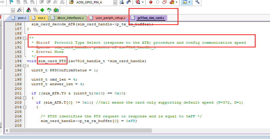Open the find text history dropdown
The image size is (270, 139).
point(115,2)
